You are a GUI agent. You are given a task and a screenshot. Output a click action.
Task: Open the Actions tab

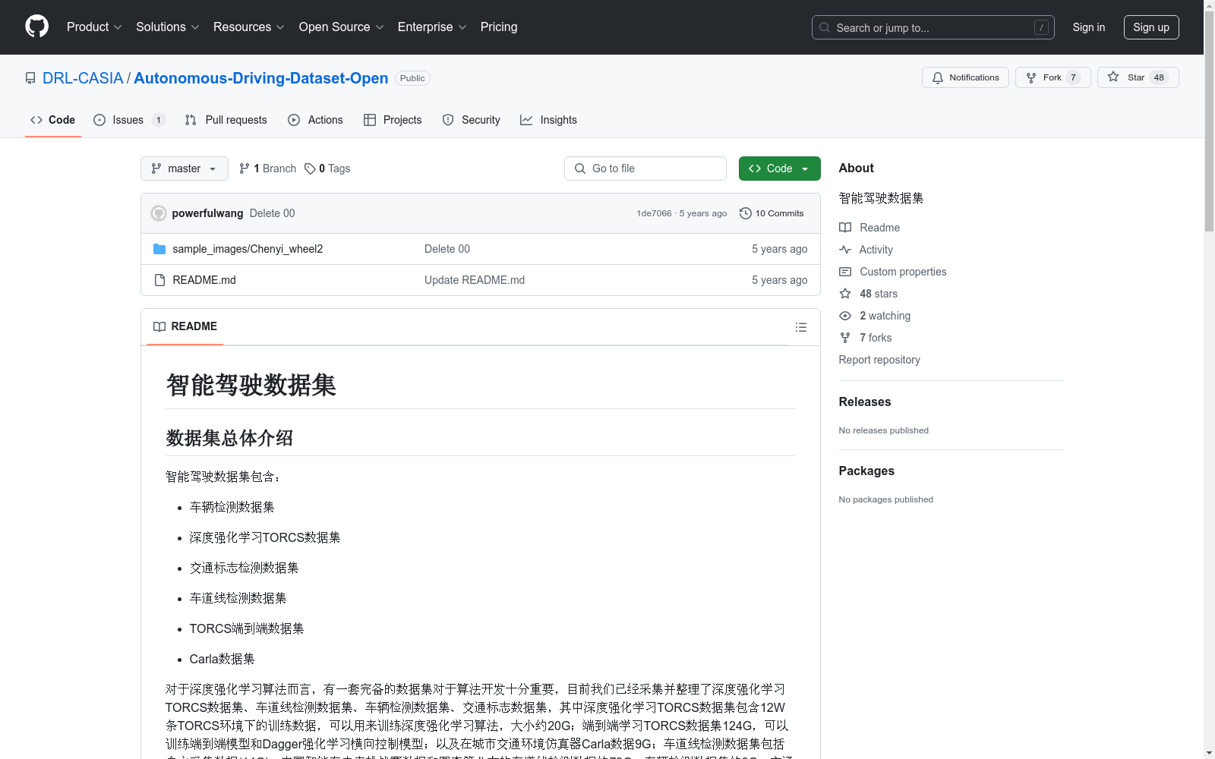tap(316, 120)
